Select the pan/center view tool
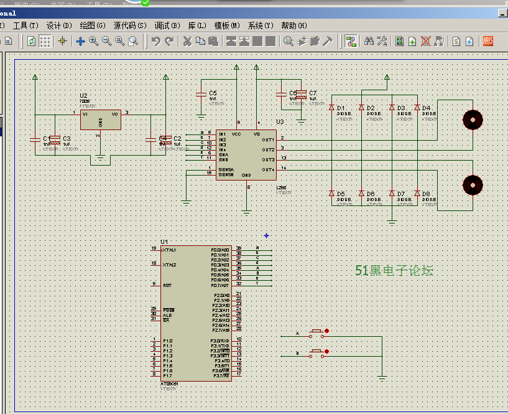Viewport: 508px width, 414px height. 80,41
